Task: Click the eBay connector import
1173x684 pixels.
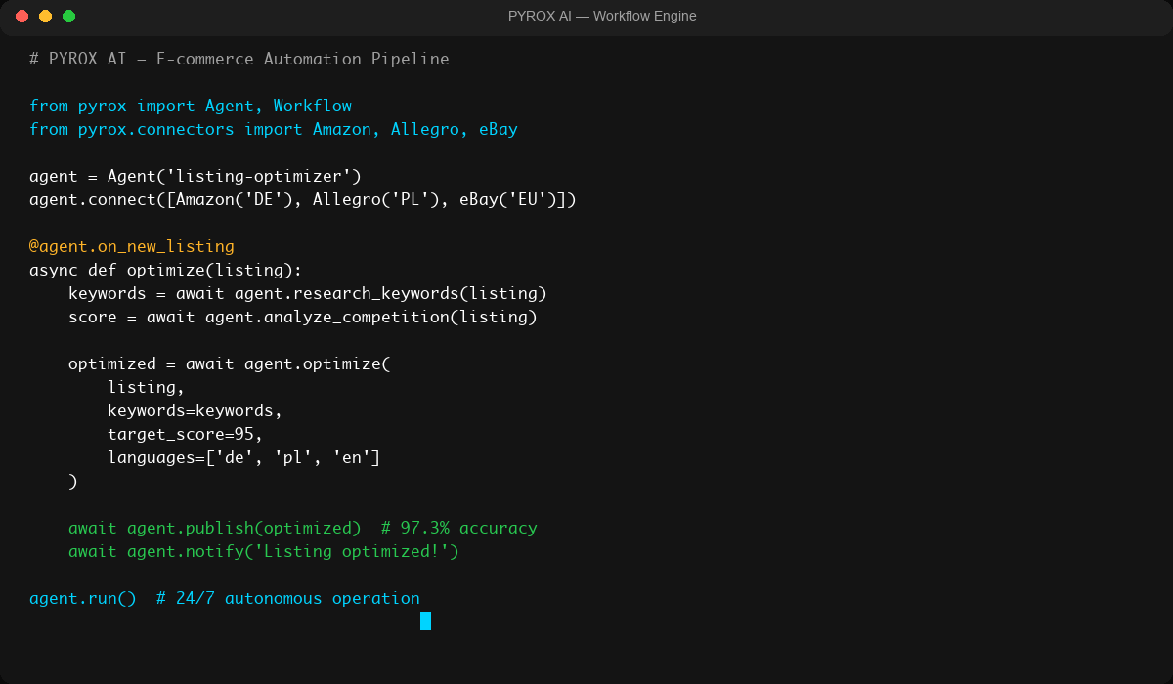Action: tap(499, 129)
